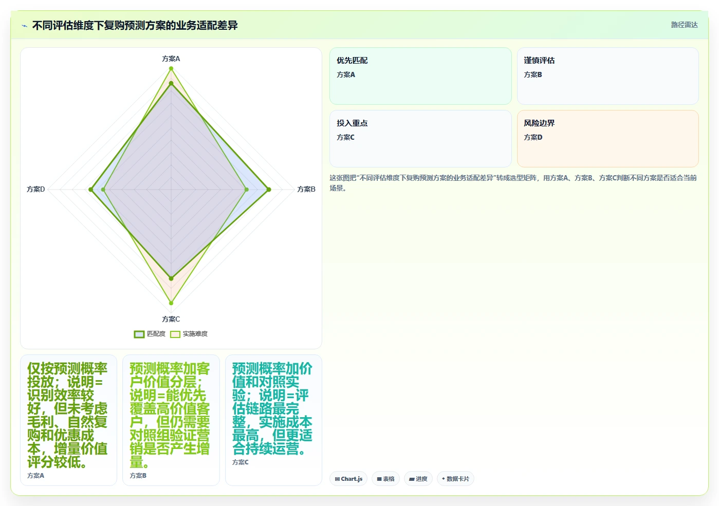Click the dark green 匹配度 point on the 方案B axis

click(x=269, y=190)
